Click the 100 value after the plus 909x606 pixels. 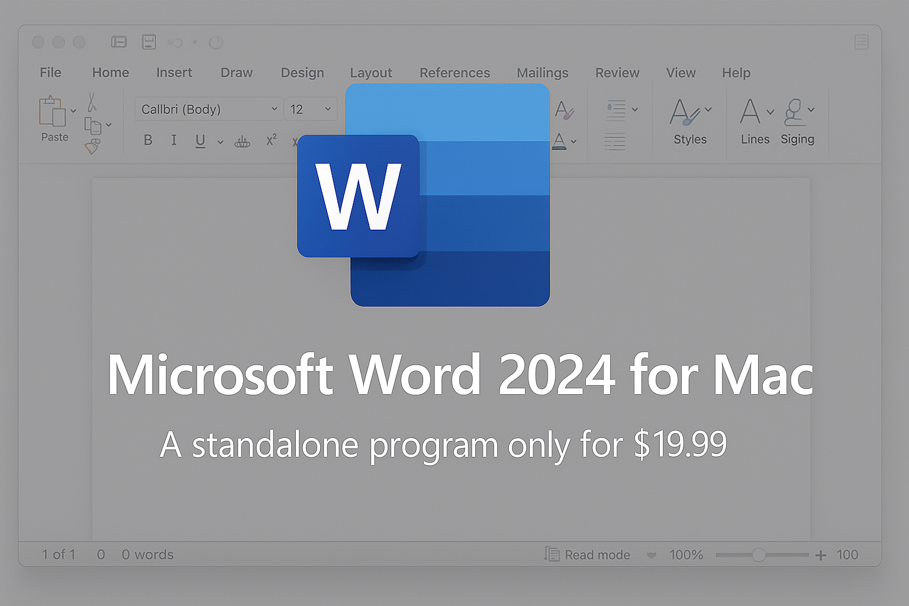coord(847,555)
